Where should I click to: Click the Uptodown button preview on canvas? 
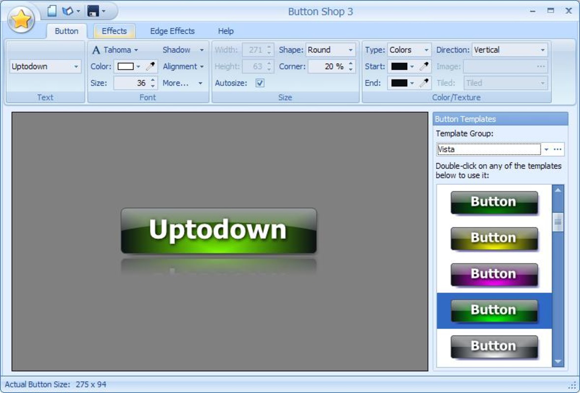[x=218, y=231]
